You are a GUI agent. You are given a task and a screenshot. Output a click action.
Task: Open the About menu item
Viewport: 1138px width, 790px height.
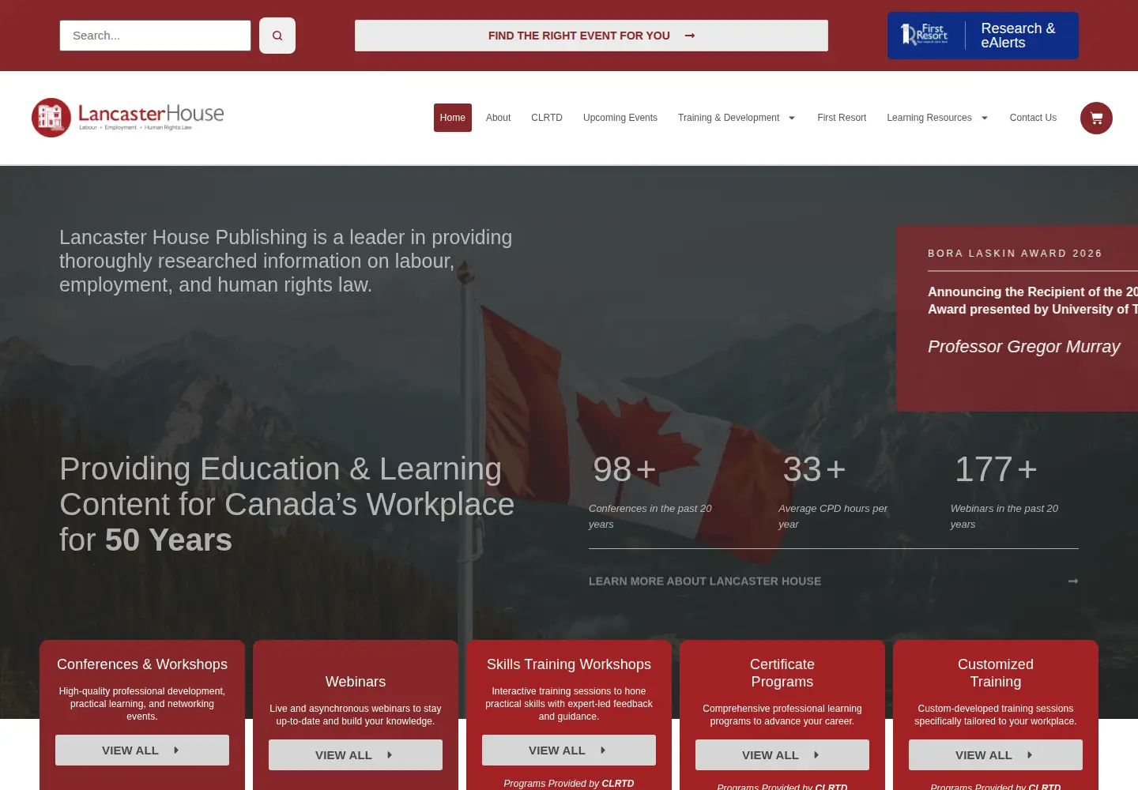pyautogui.click(x=498, y=118)
